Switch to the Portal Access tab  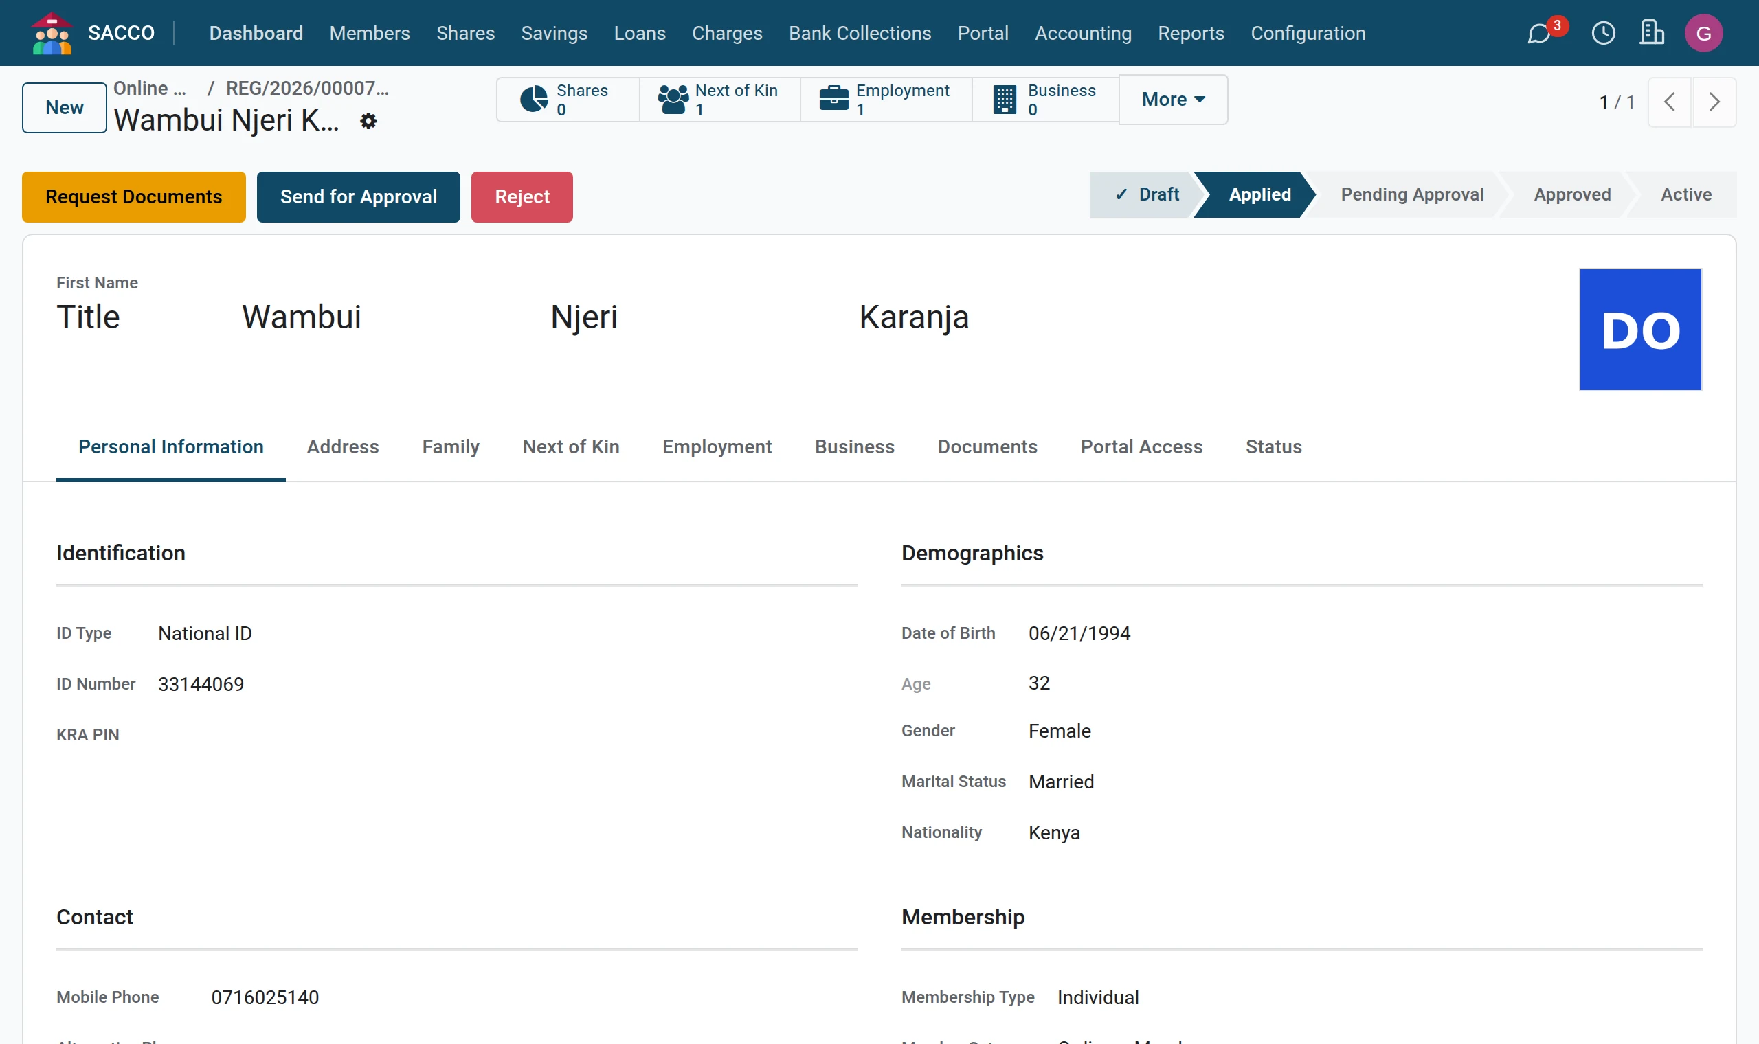pyautogui.click(x=1141, y=446)
